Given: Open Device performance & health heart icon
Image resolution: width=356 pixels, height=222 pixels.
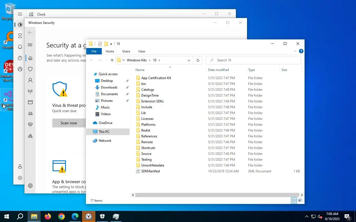Looking at the screenshot, I should coord(30,125).
